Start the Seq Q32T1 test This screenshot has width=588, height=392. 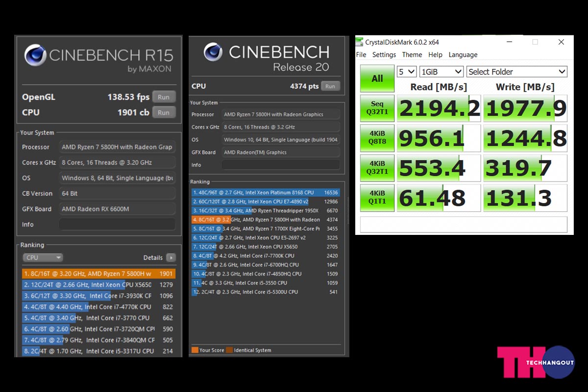tap(377, 108)
